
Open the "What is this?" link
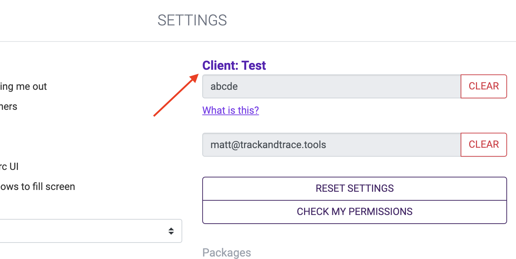coord(230,110)
